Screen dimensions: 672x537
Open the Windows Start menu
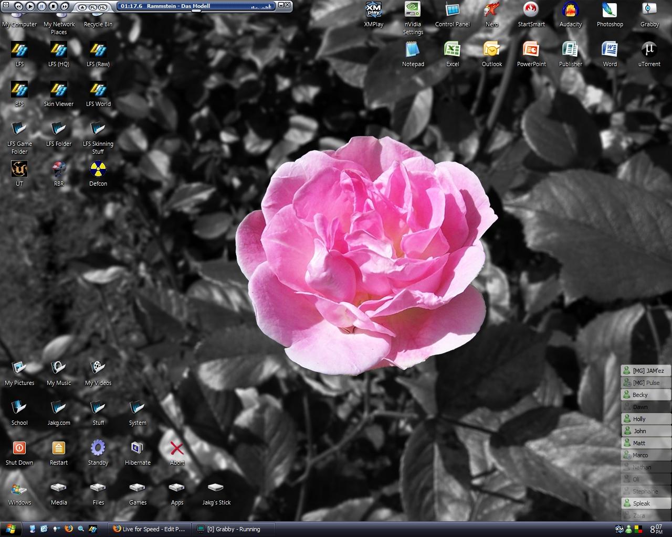(x=11, y=529)
